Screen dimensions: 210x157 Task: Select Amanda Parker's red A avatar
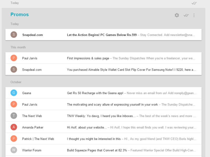point(14,127)
